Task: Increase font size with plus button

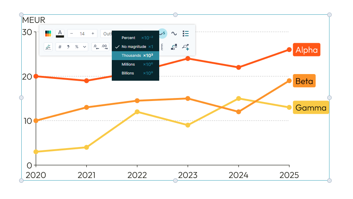Action: (x=93, y=34)
